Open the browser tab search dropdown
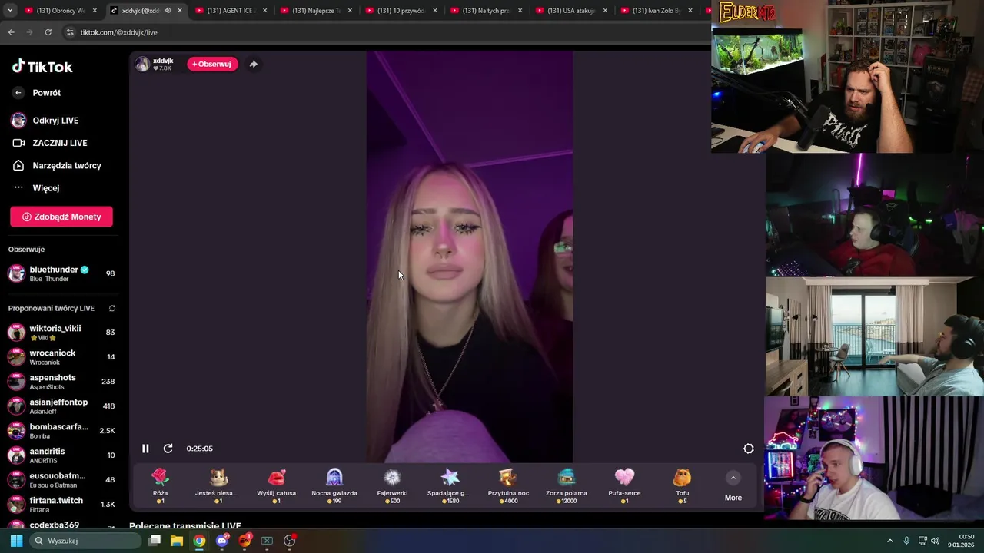Viewport: 984px width, 553px height. click(x=10, y=11)
